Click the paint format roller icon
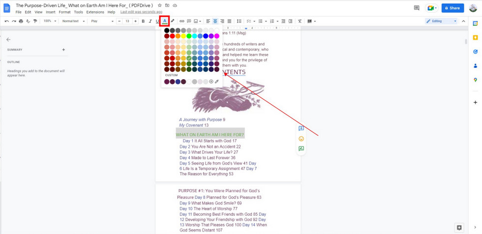Screen dimensions: 482x234 [35, 21]
